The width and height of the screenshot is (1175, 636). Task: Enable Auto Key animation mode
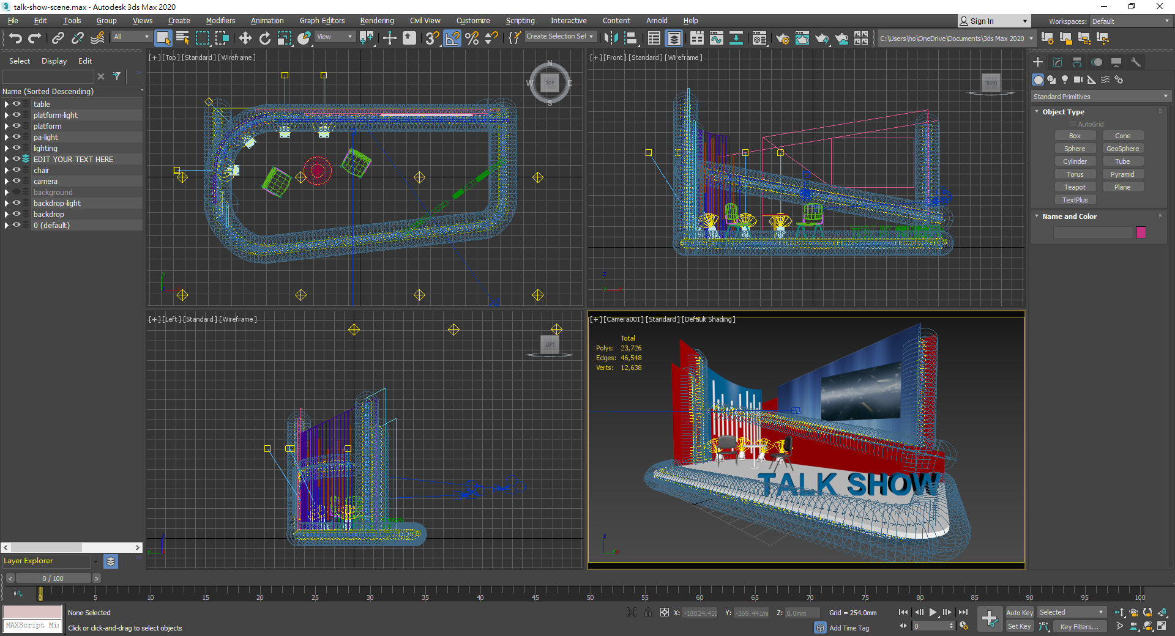point(1019,613)
